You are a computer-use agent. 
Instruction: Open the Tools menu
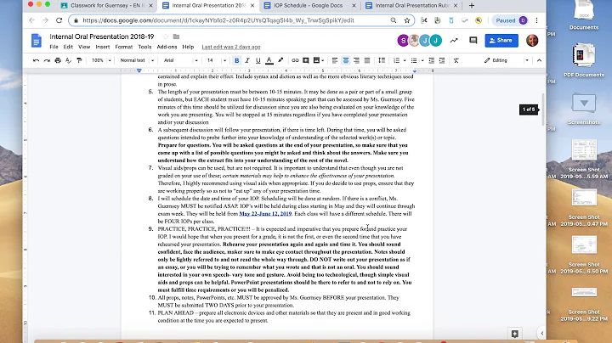tap(144, 47)
